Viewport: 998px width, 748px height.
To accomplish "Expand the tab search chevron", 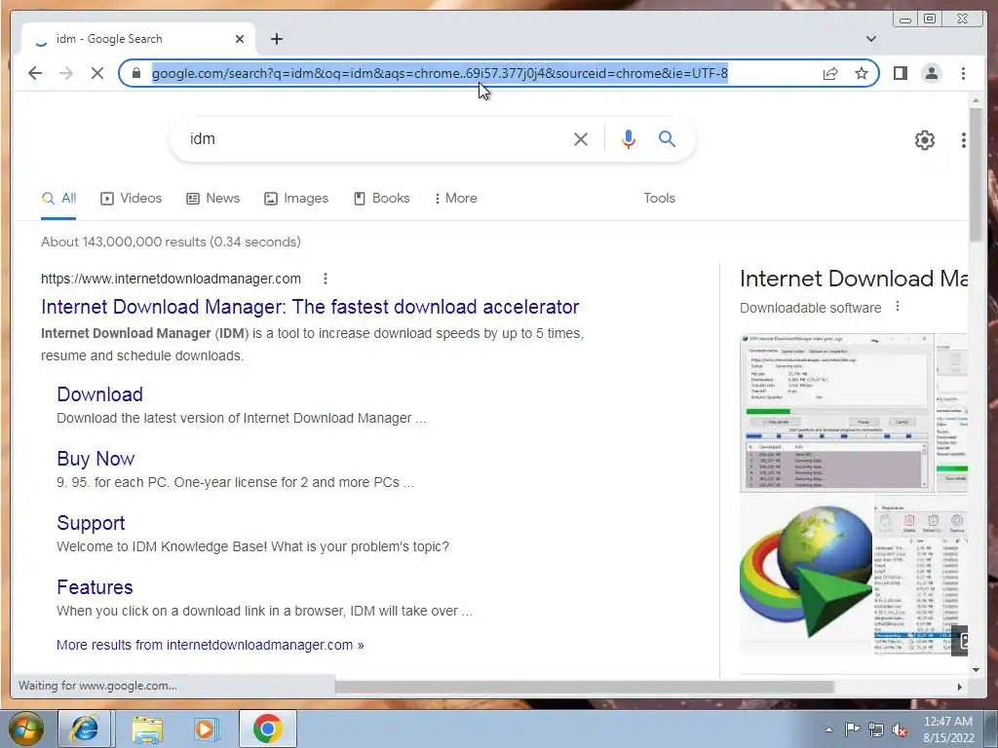I will coord(871,39).
